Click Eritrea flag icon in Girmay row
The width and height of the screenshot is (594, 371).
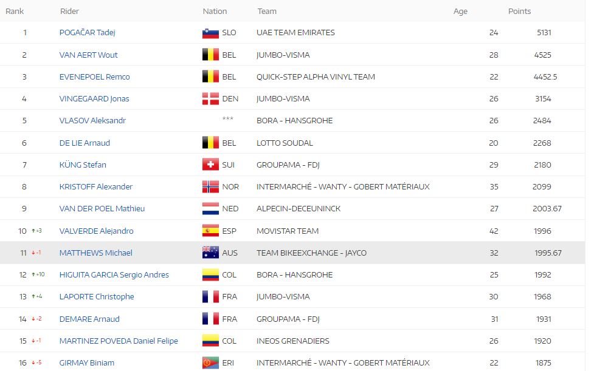[210, 363]
